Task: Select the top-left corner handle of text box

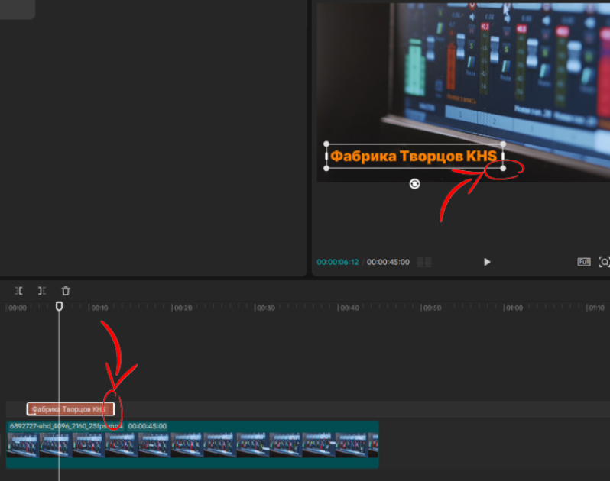Action: (326, 144)
